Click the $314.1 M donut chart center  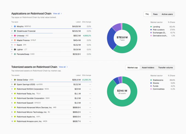pos(122,92)
